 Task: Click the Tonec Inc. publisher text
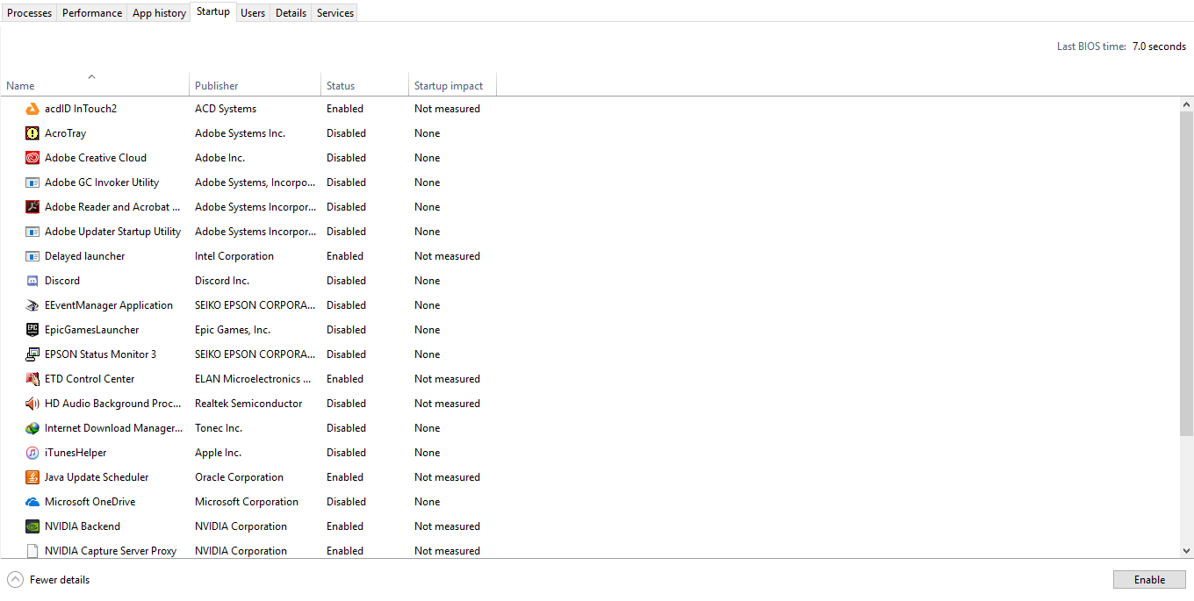[x=219, y=428]
